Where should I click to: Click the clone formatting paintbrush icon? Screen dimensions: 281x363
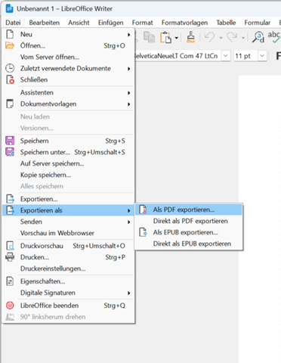coord(190,37)
